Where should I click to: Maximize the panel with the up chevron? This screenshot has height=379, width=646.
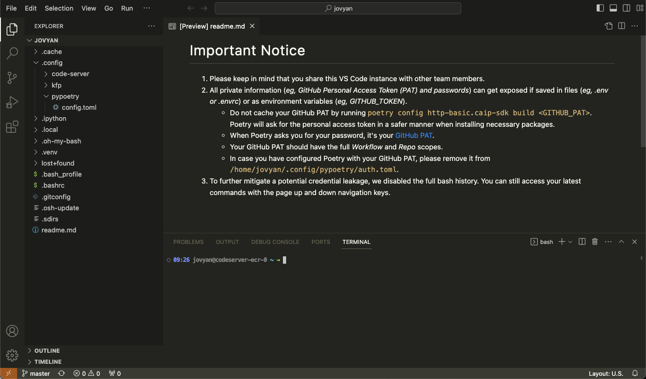(621, 242)
